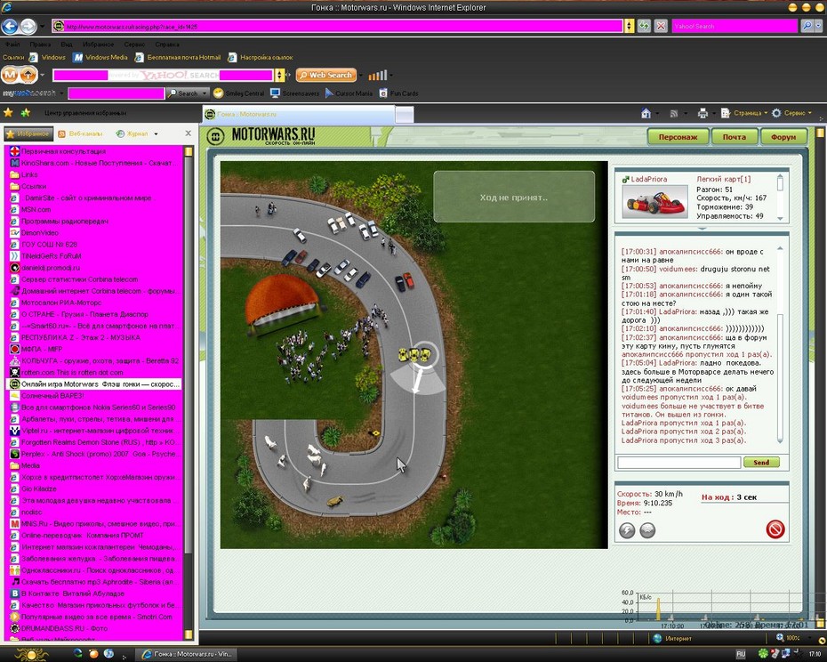Open the address bar dropdown arrow
Screen dimensions: 827x662
coord(630,26)
